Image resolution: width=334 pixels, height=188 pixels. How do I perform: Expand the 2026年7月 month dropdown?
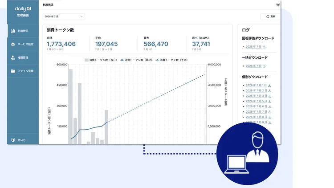pyautogui.click(x=64, y=16)
